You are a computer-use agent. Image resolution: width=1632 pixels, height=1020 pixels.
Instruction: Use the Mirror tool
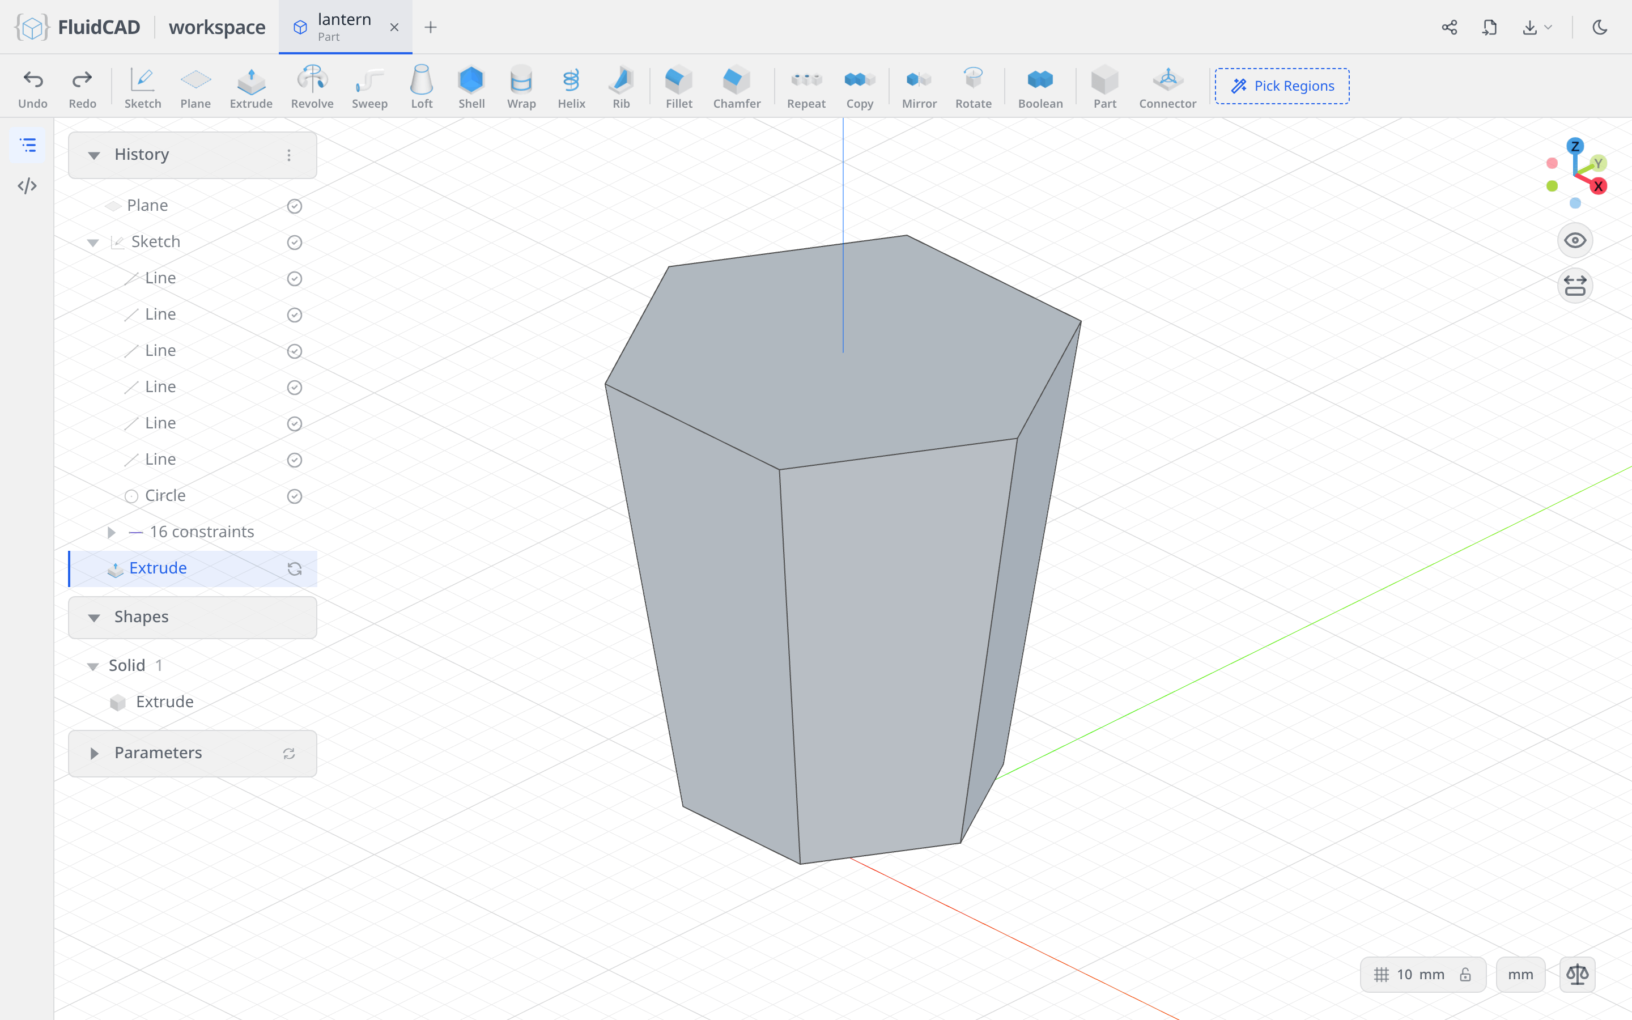(919, 88)
